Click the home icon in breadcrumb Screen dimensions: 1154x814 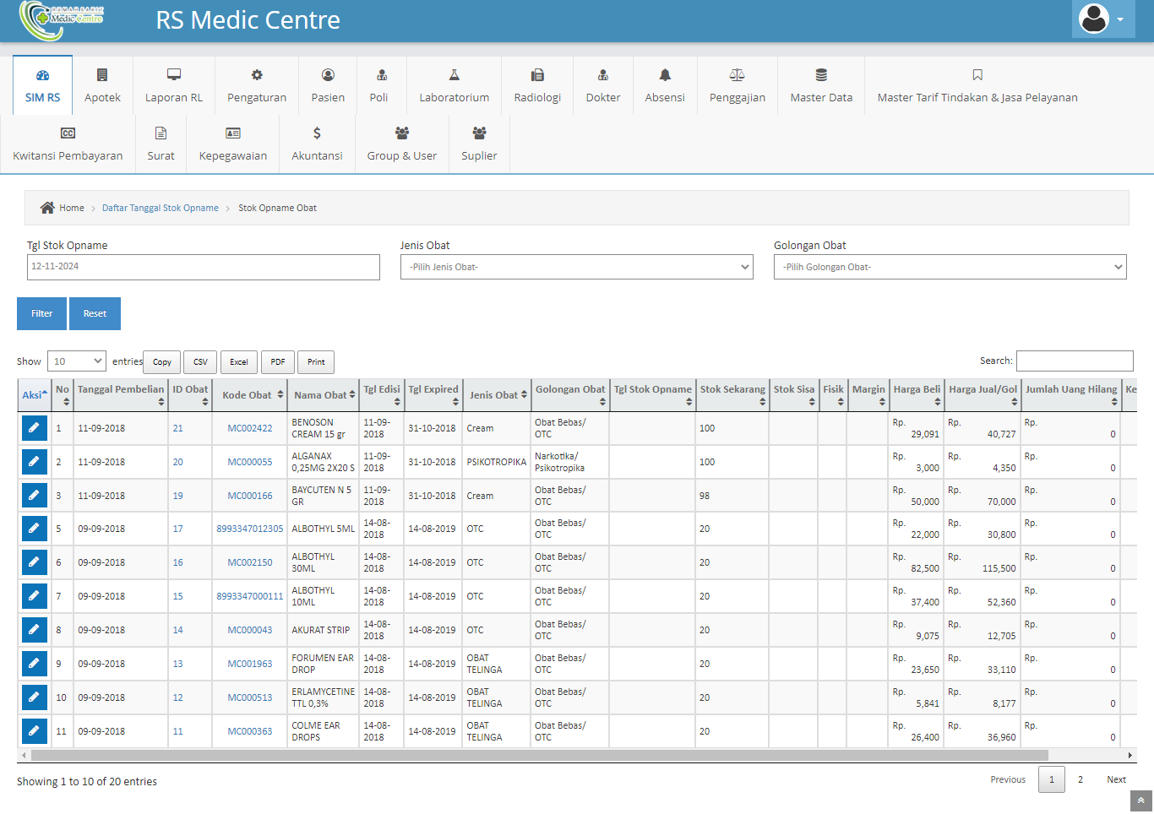tap(47, 208)
